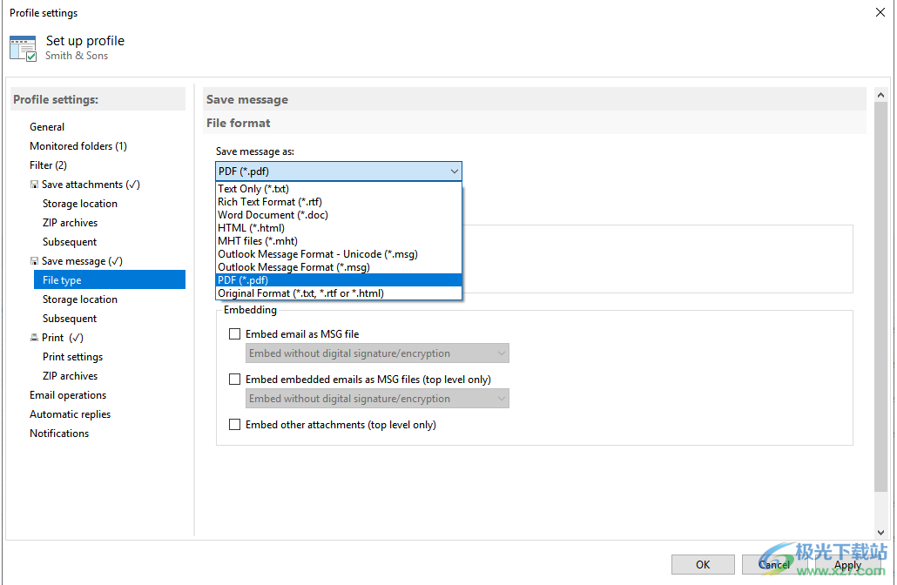Select "Notifications" in the sidebar
This screenshot has width=897, height=585.
59,433
